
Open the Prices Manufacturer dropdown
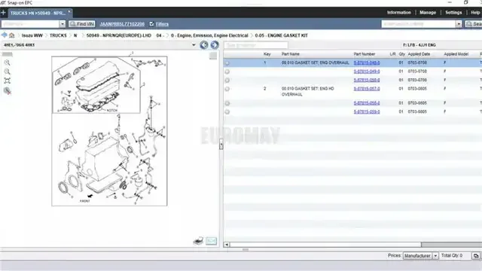(420, 256)
